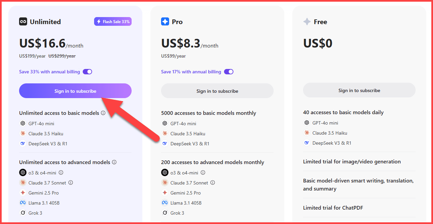Click the Llama 3.1 405B Meta icon in Unlimited

click(x=23, y=203)
